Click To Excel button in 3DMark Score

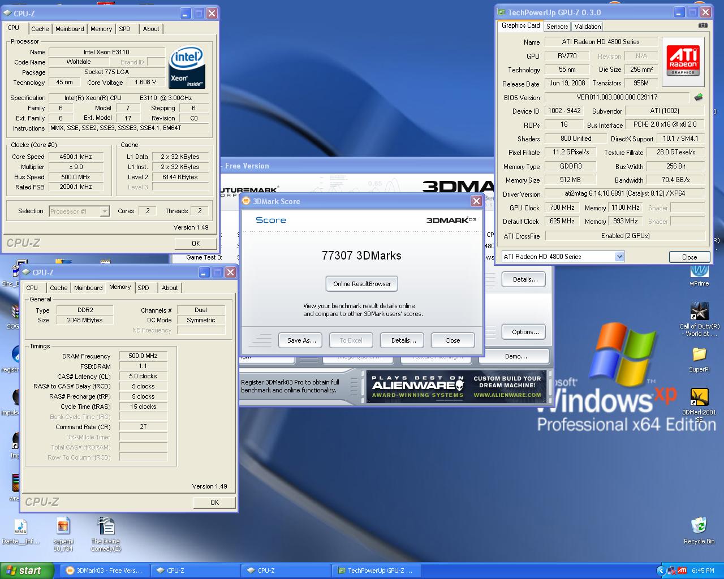pos(351,340)
